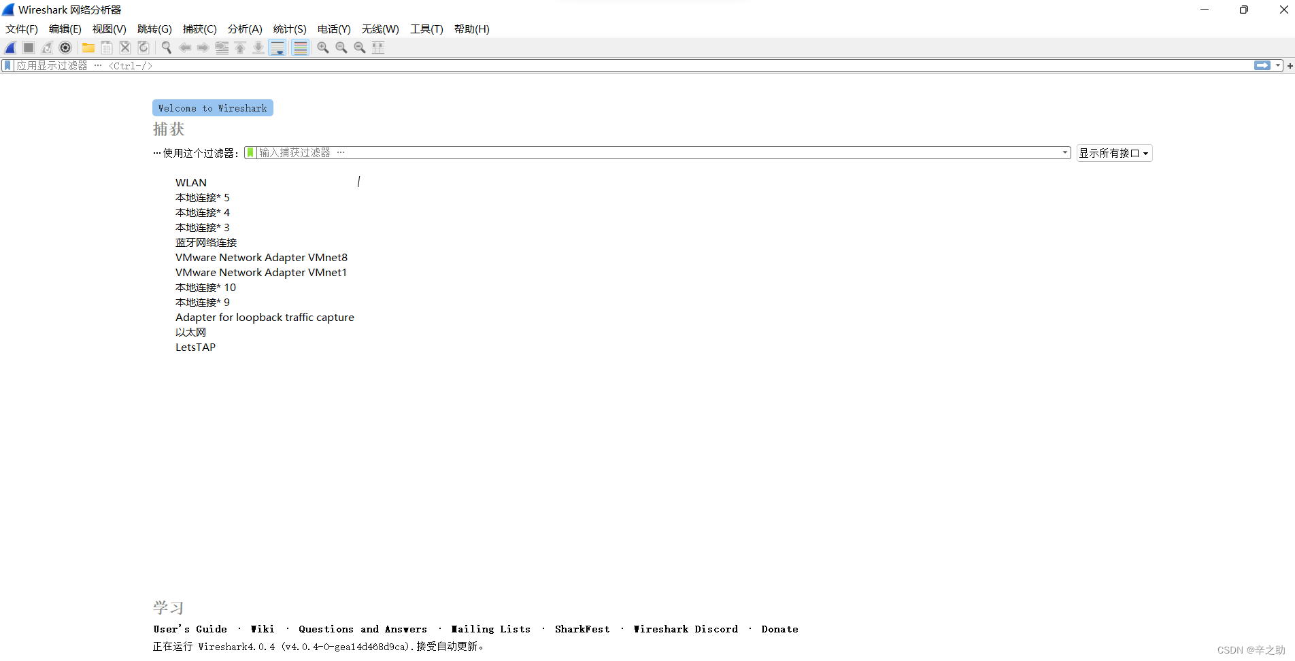Screen dimensions: 1295x661
Task: Reload the capture file icon
Action: pos(144,48)
